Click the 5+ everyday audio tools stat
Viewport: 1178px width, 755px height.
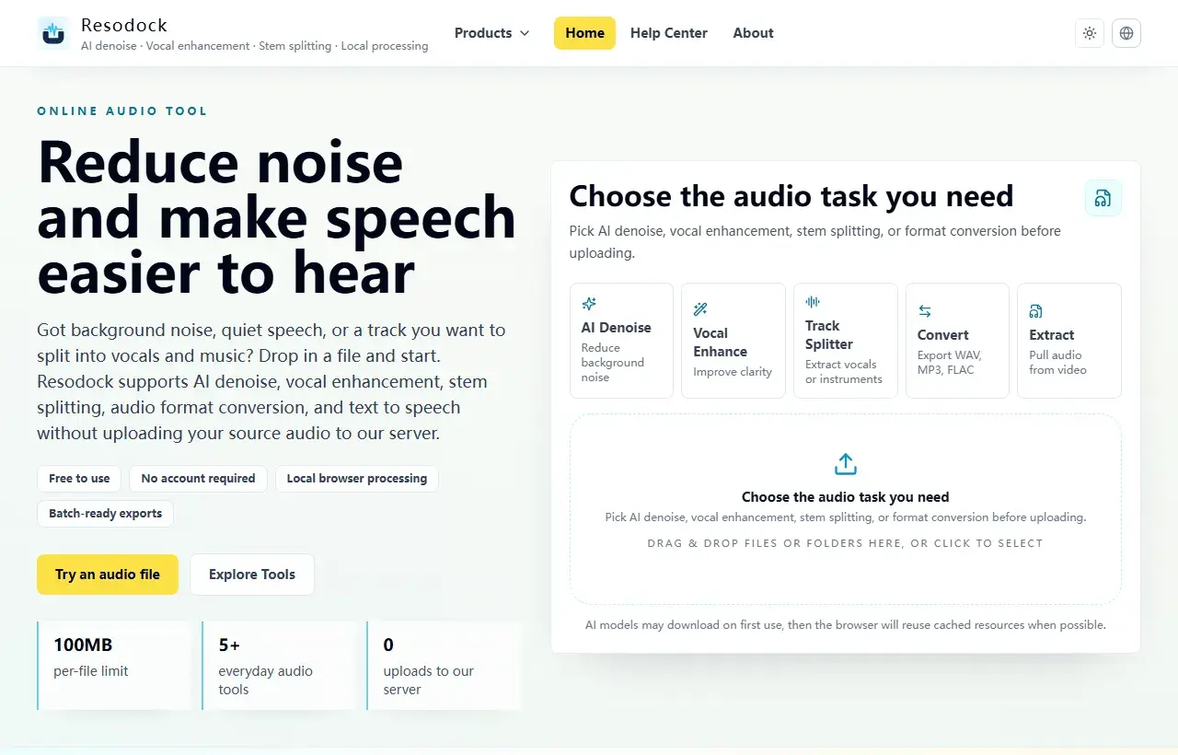pos(279,666)
